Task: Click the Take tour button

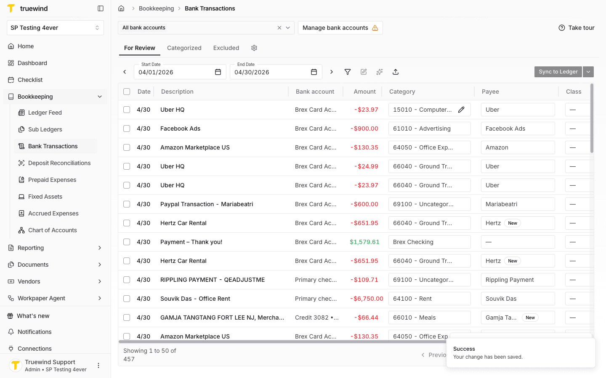Action: 577,28
